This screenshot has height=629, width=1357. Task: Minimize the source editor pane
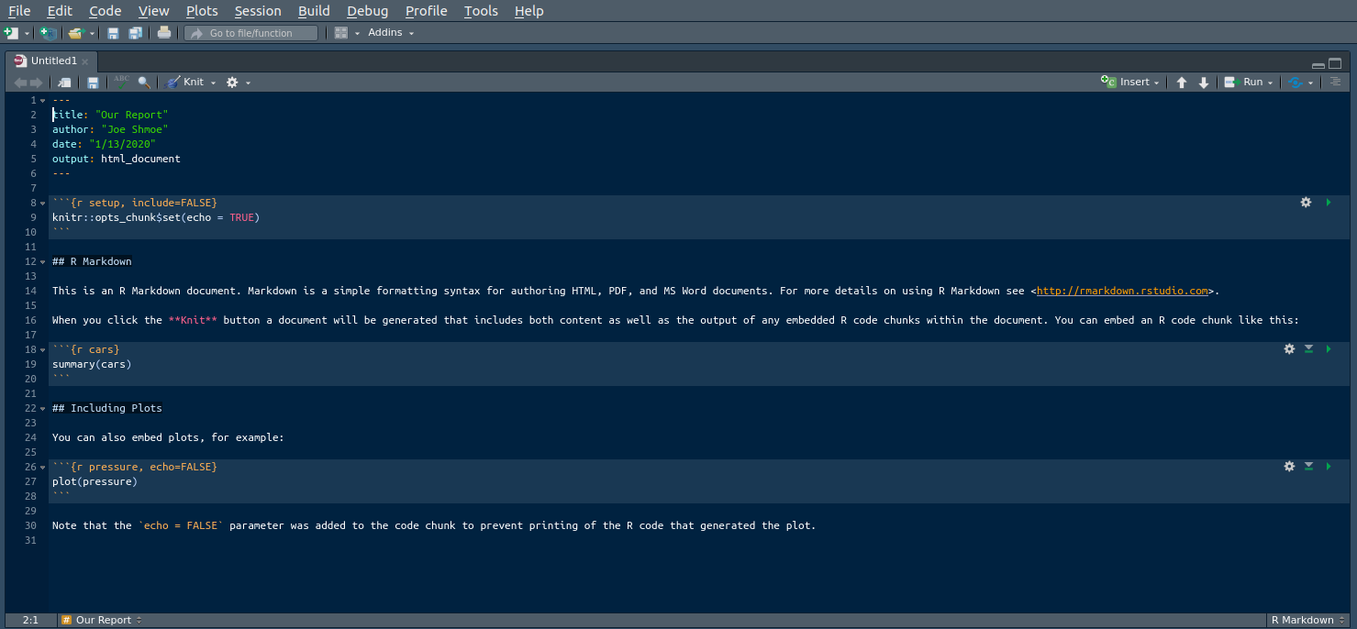(x=1318, y=64)
